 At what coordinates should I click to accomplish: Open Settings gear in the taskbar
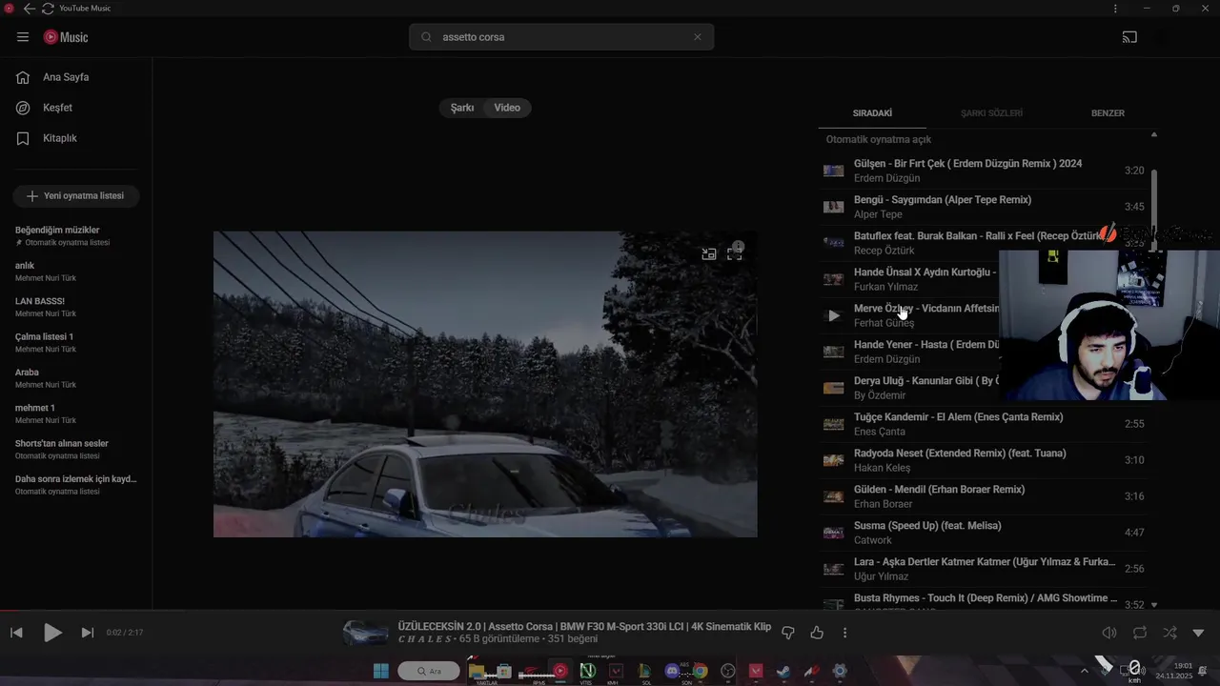(x=840, y=671)
